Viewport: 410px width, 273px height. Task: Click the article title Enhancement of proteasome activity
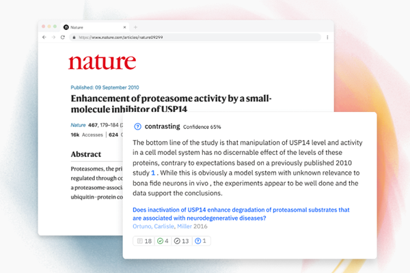click(172, 104)
